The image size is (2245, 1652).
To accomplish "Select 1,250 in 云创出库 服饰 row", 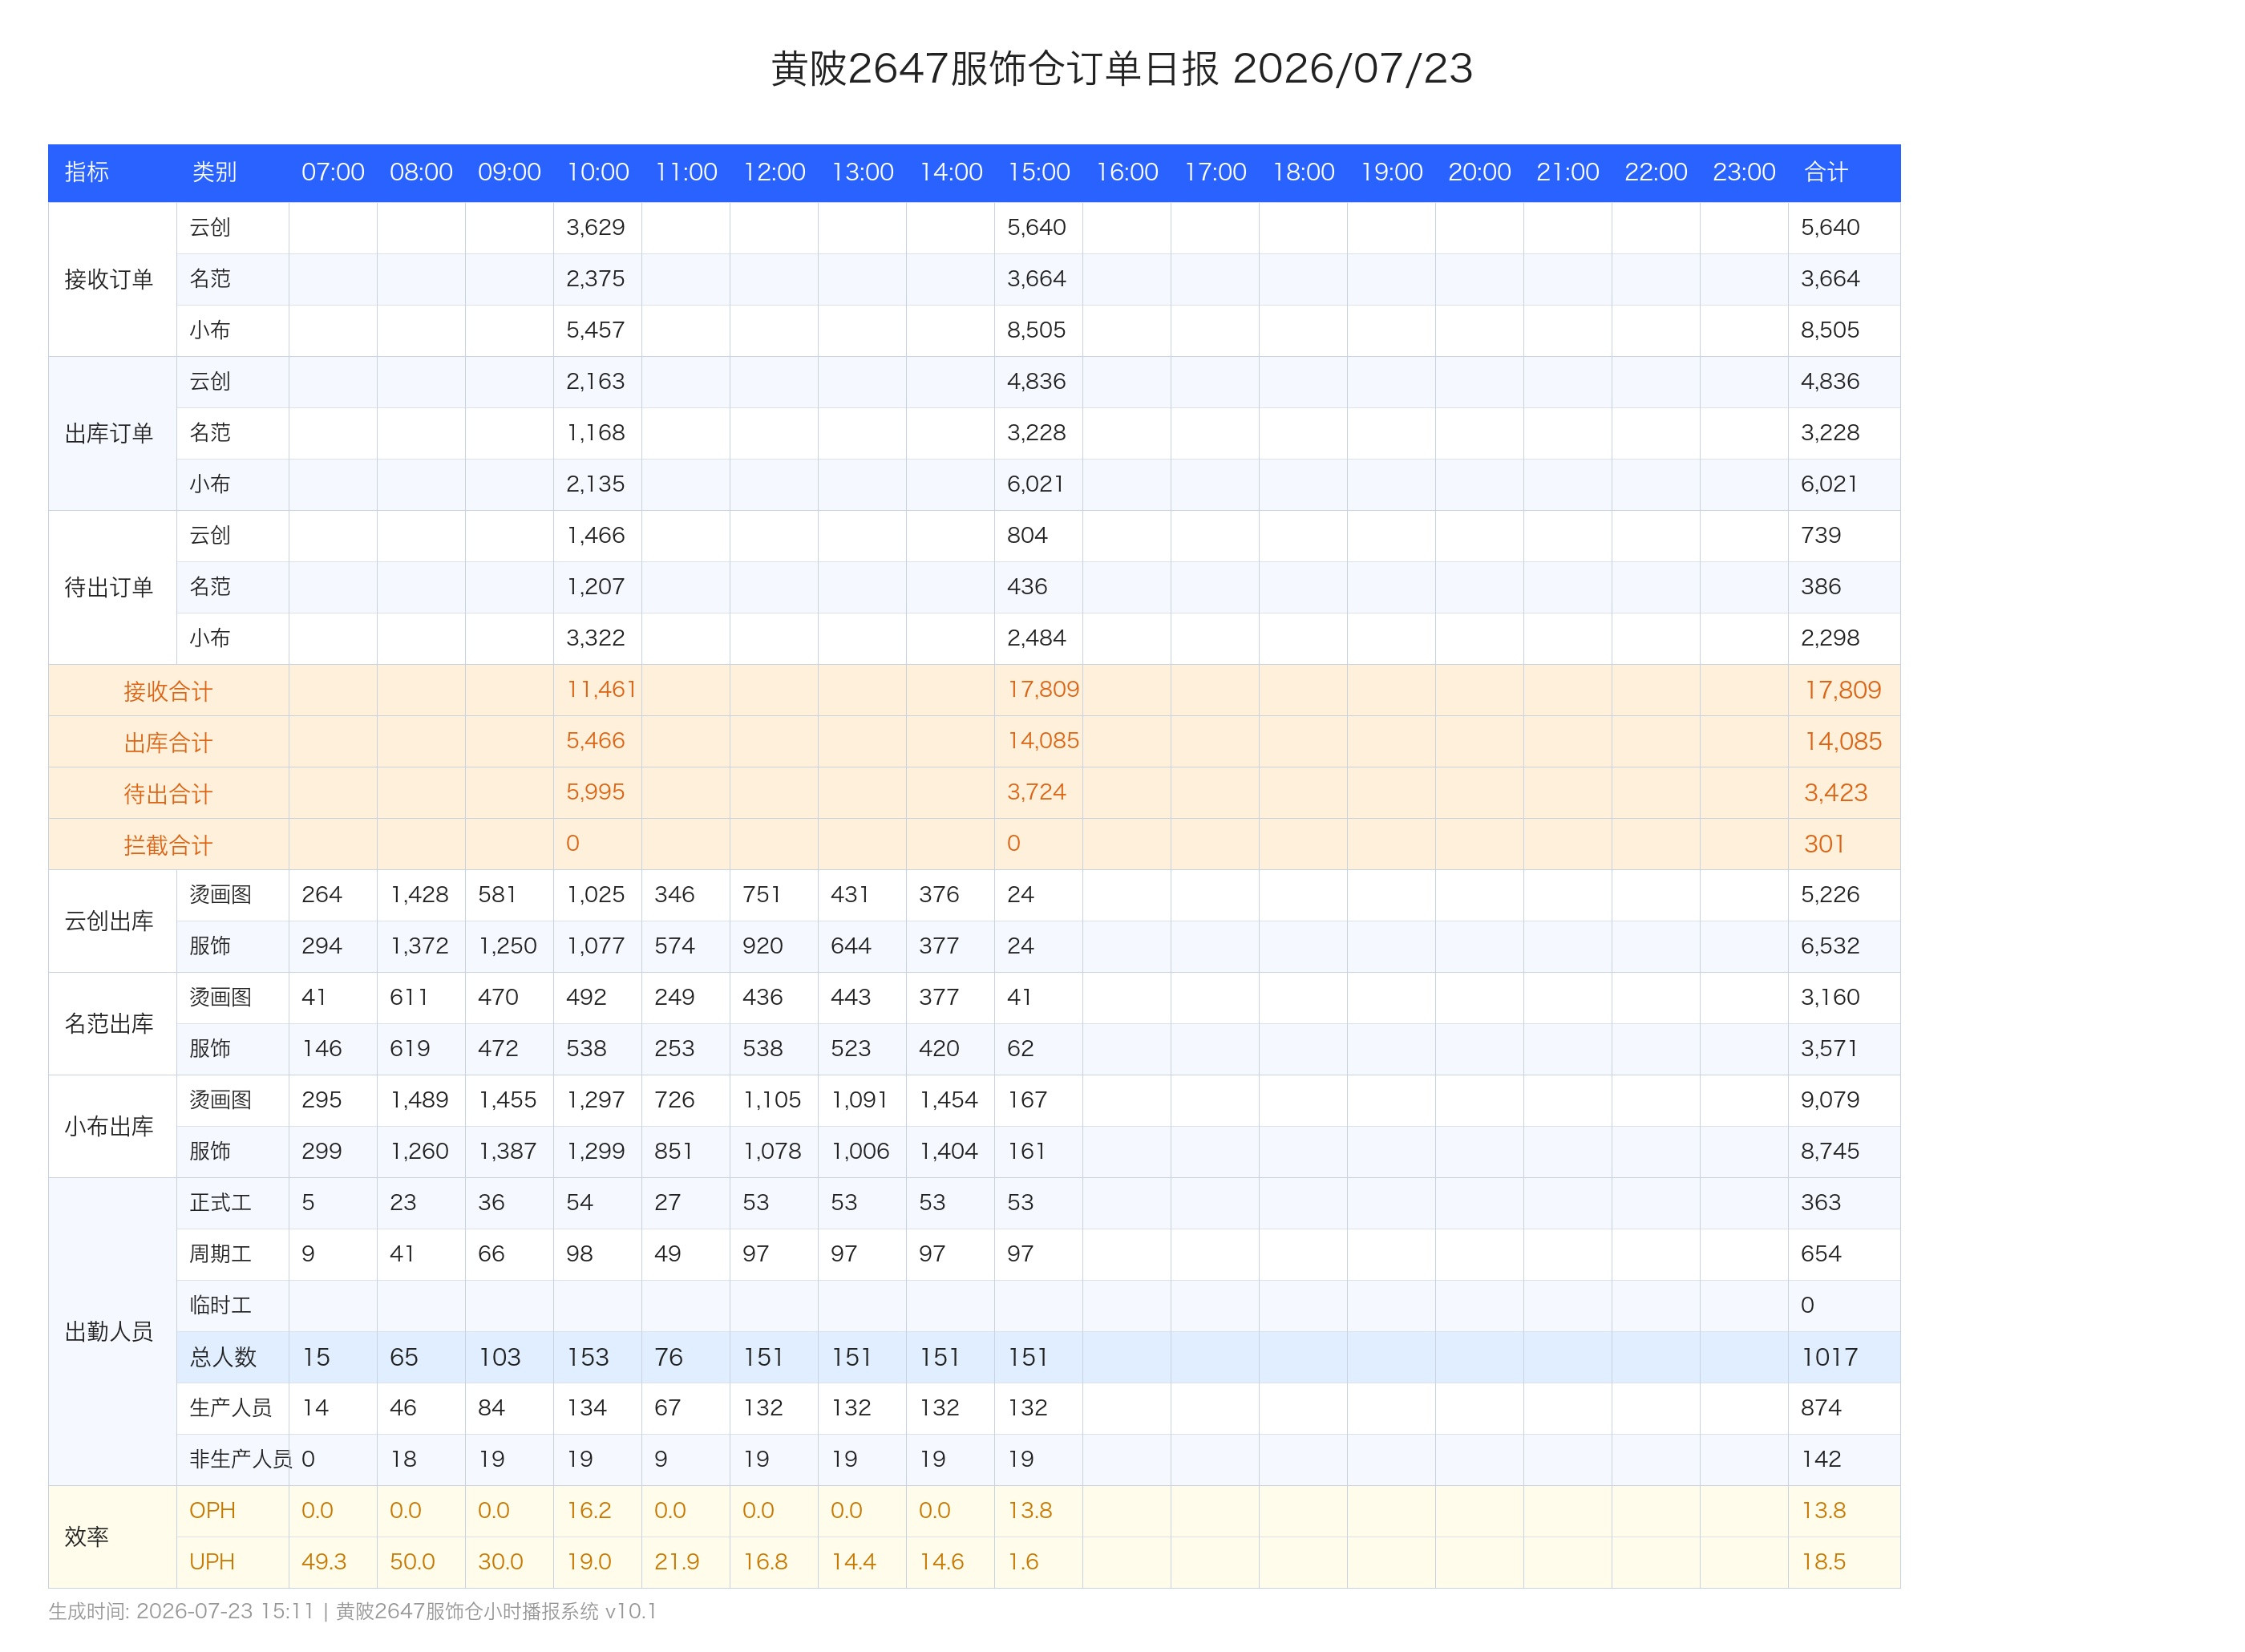I will coord(508,946).
